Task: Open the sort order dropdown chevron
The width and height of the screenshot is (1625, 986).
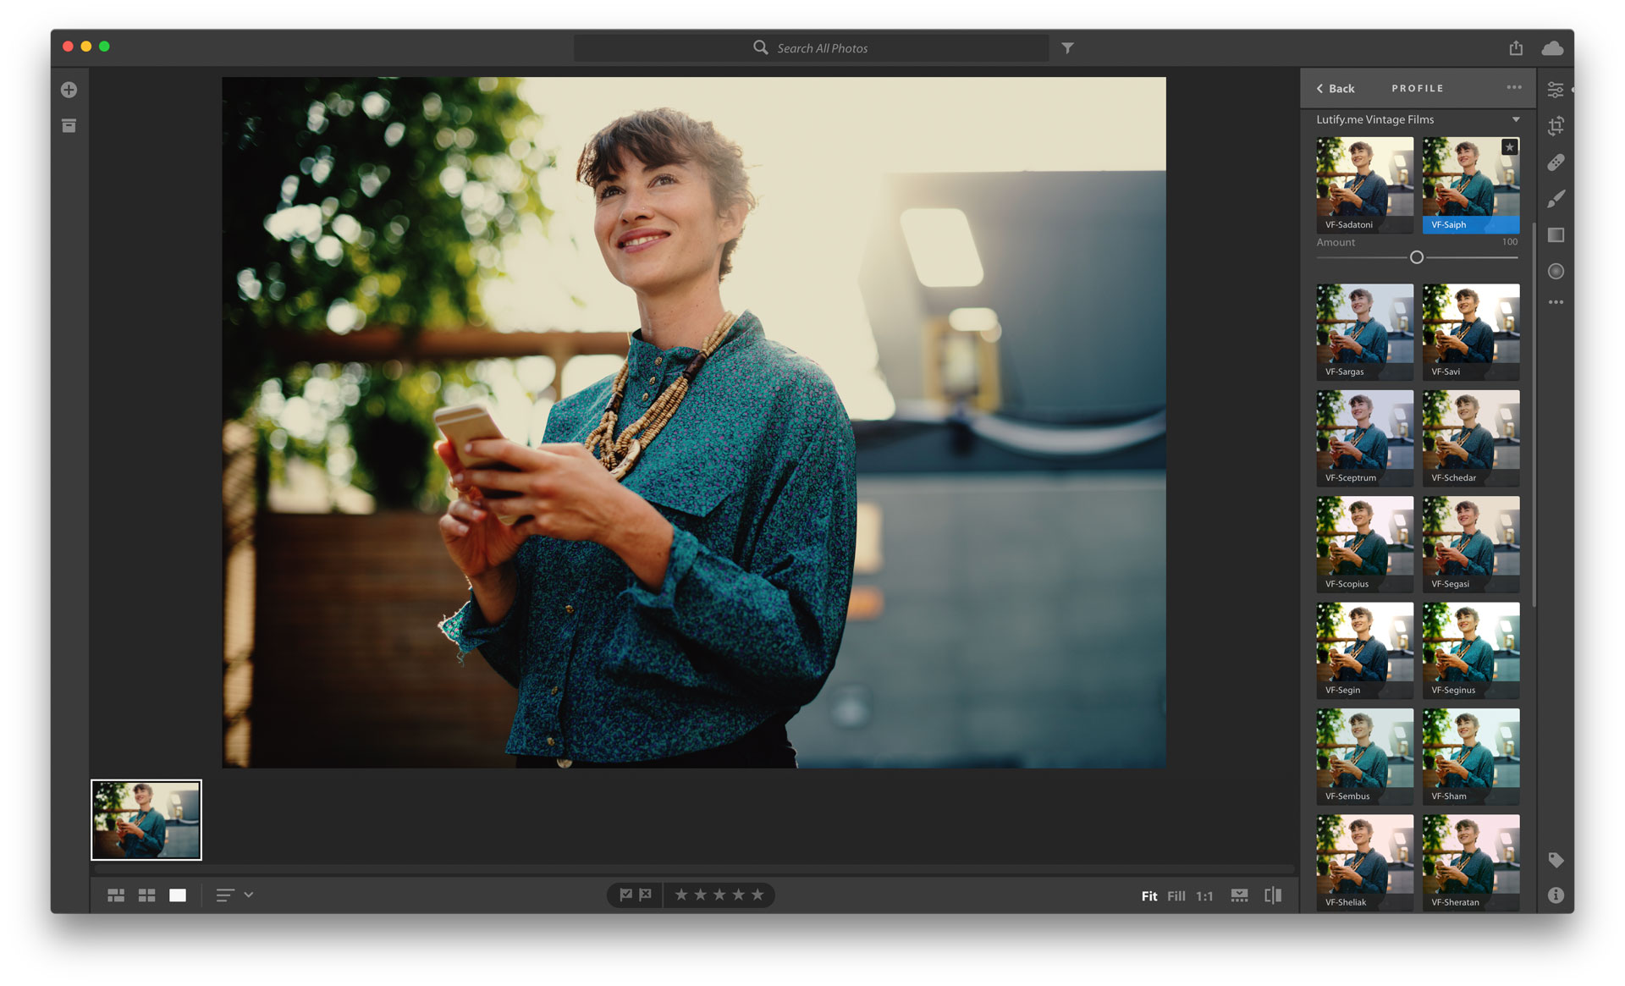Action: (249, 895)
